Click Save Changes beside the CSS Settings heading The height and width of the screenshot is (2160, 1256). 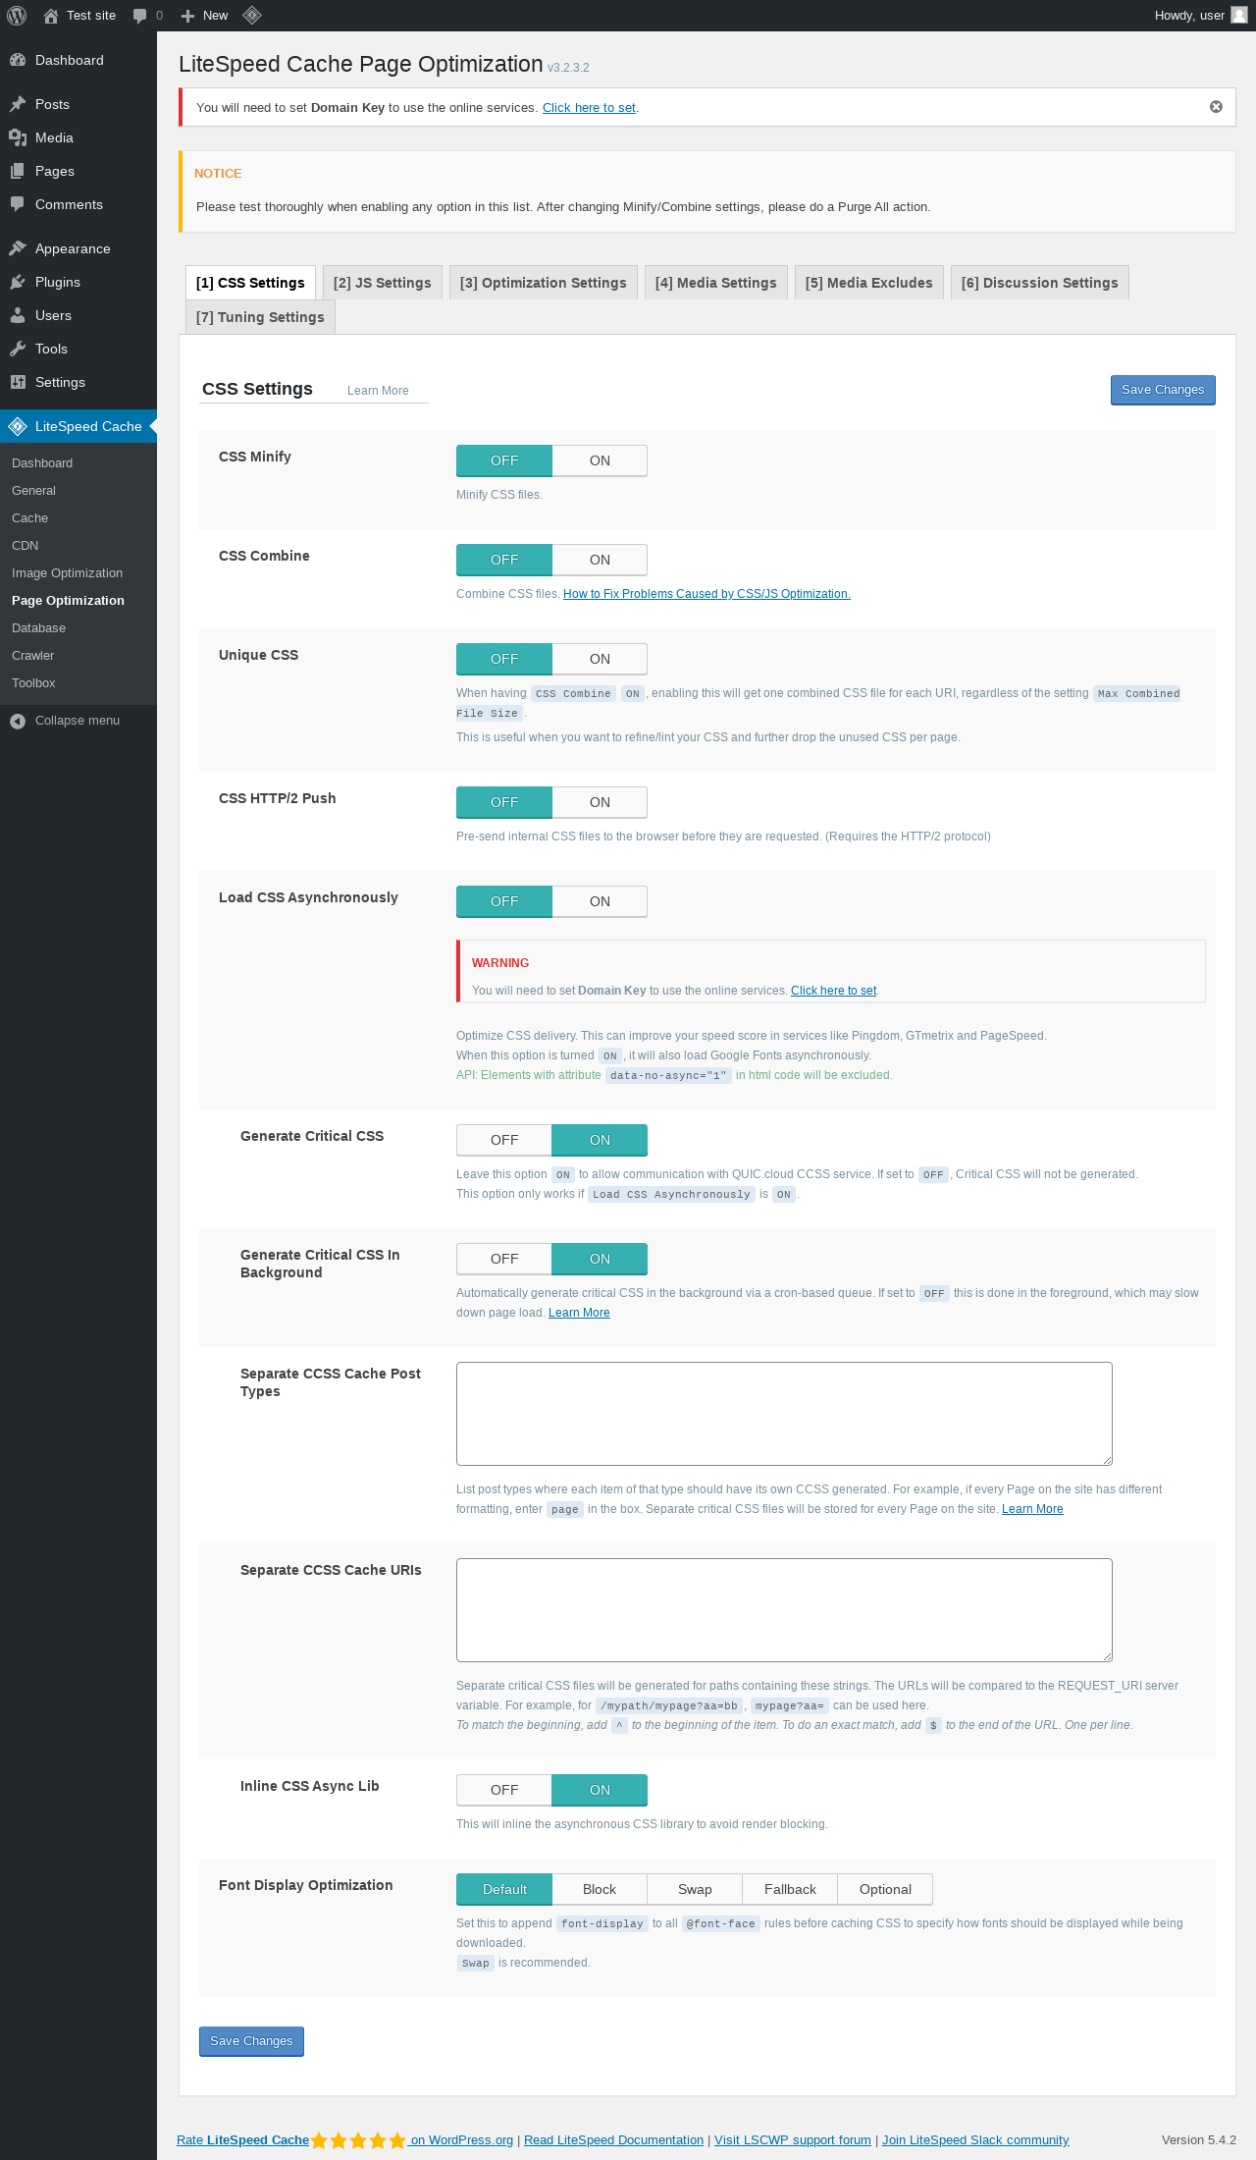click(x=1163, y=390)
